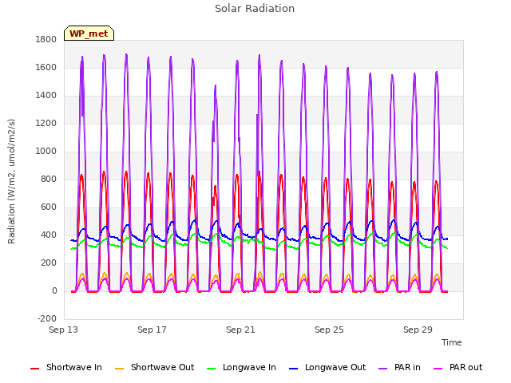This screenshot has width=511, height=383.
Task: Click the Radiation y-axis title
Action: tap(11, 181)
